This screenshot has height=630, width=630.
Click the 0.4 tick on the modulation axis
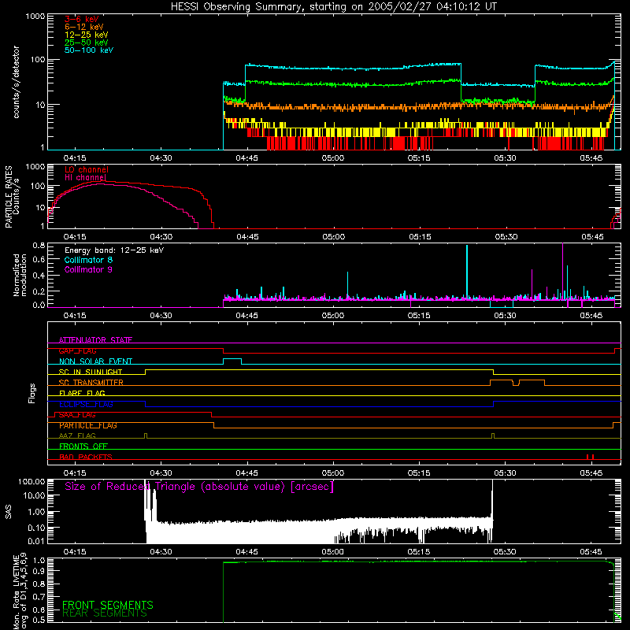point(39,276)
